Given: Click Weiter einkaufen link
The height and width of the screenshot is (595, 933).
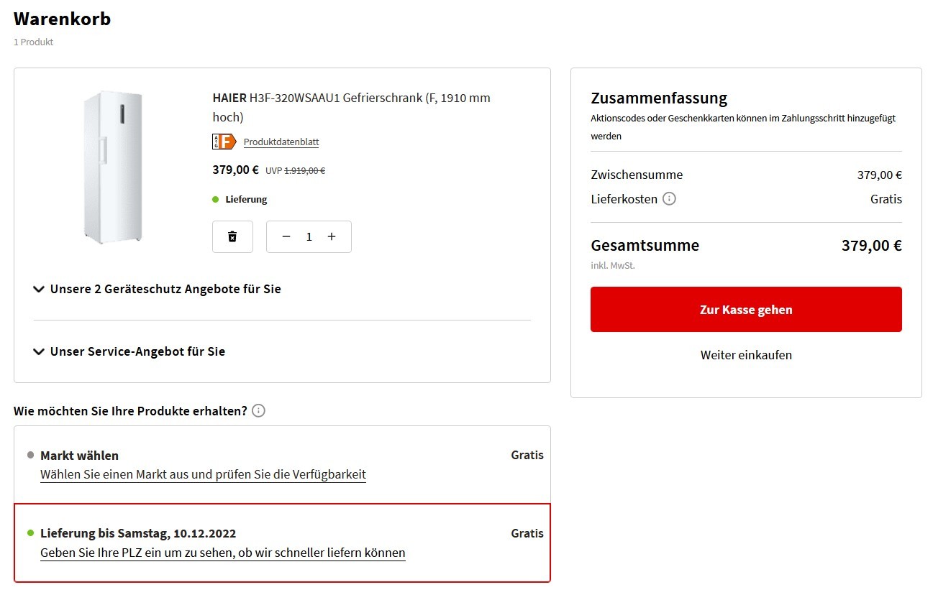Looking at the screenshot, I should pos(746,355).
